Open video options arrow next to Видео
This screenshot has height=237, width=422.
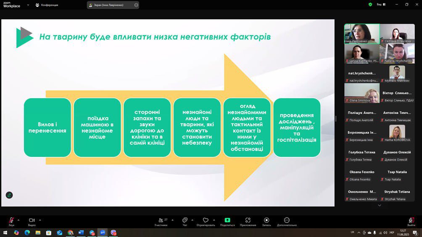(x=40, y=220)
